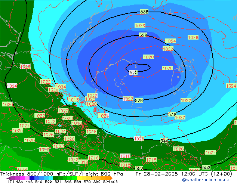Click the dark navy blue legend swatch
Viewport: 237px width, 183px height.
[x=32, y=178]
